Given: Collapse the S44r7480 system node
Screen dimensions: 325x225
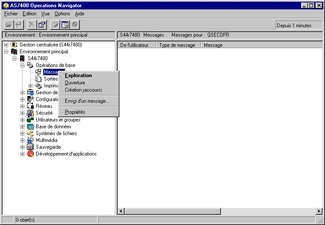Looking at the screenshot, I should (15, 58).
